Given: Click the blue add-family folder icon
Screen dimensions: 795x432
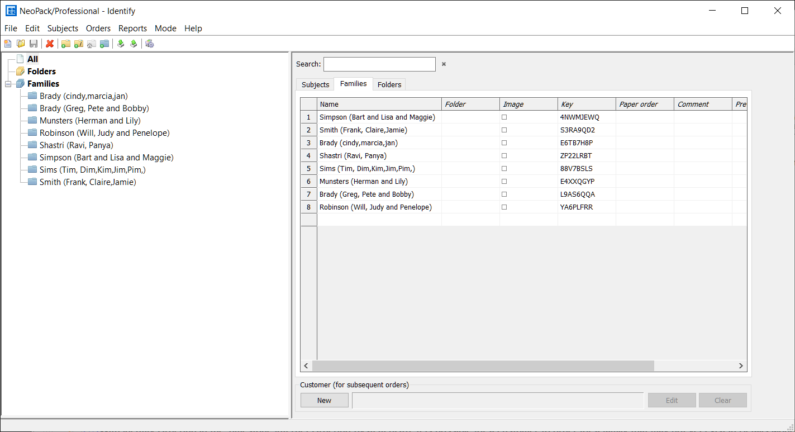Looking at the screenshot, I should click(x=104, y=44).
